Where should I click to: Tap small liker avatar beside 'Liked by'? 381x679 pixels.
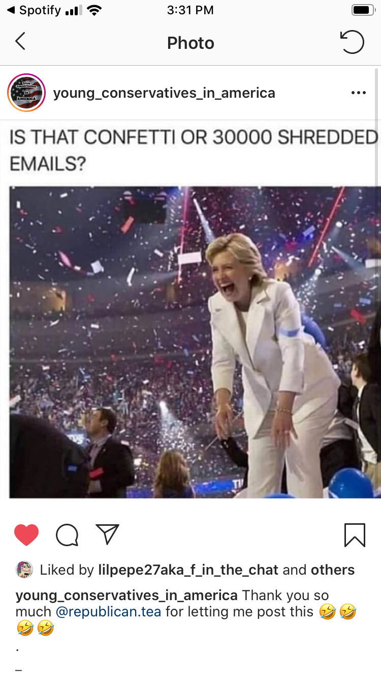(24, 570)
